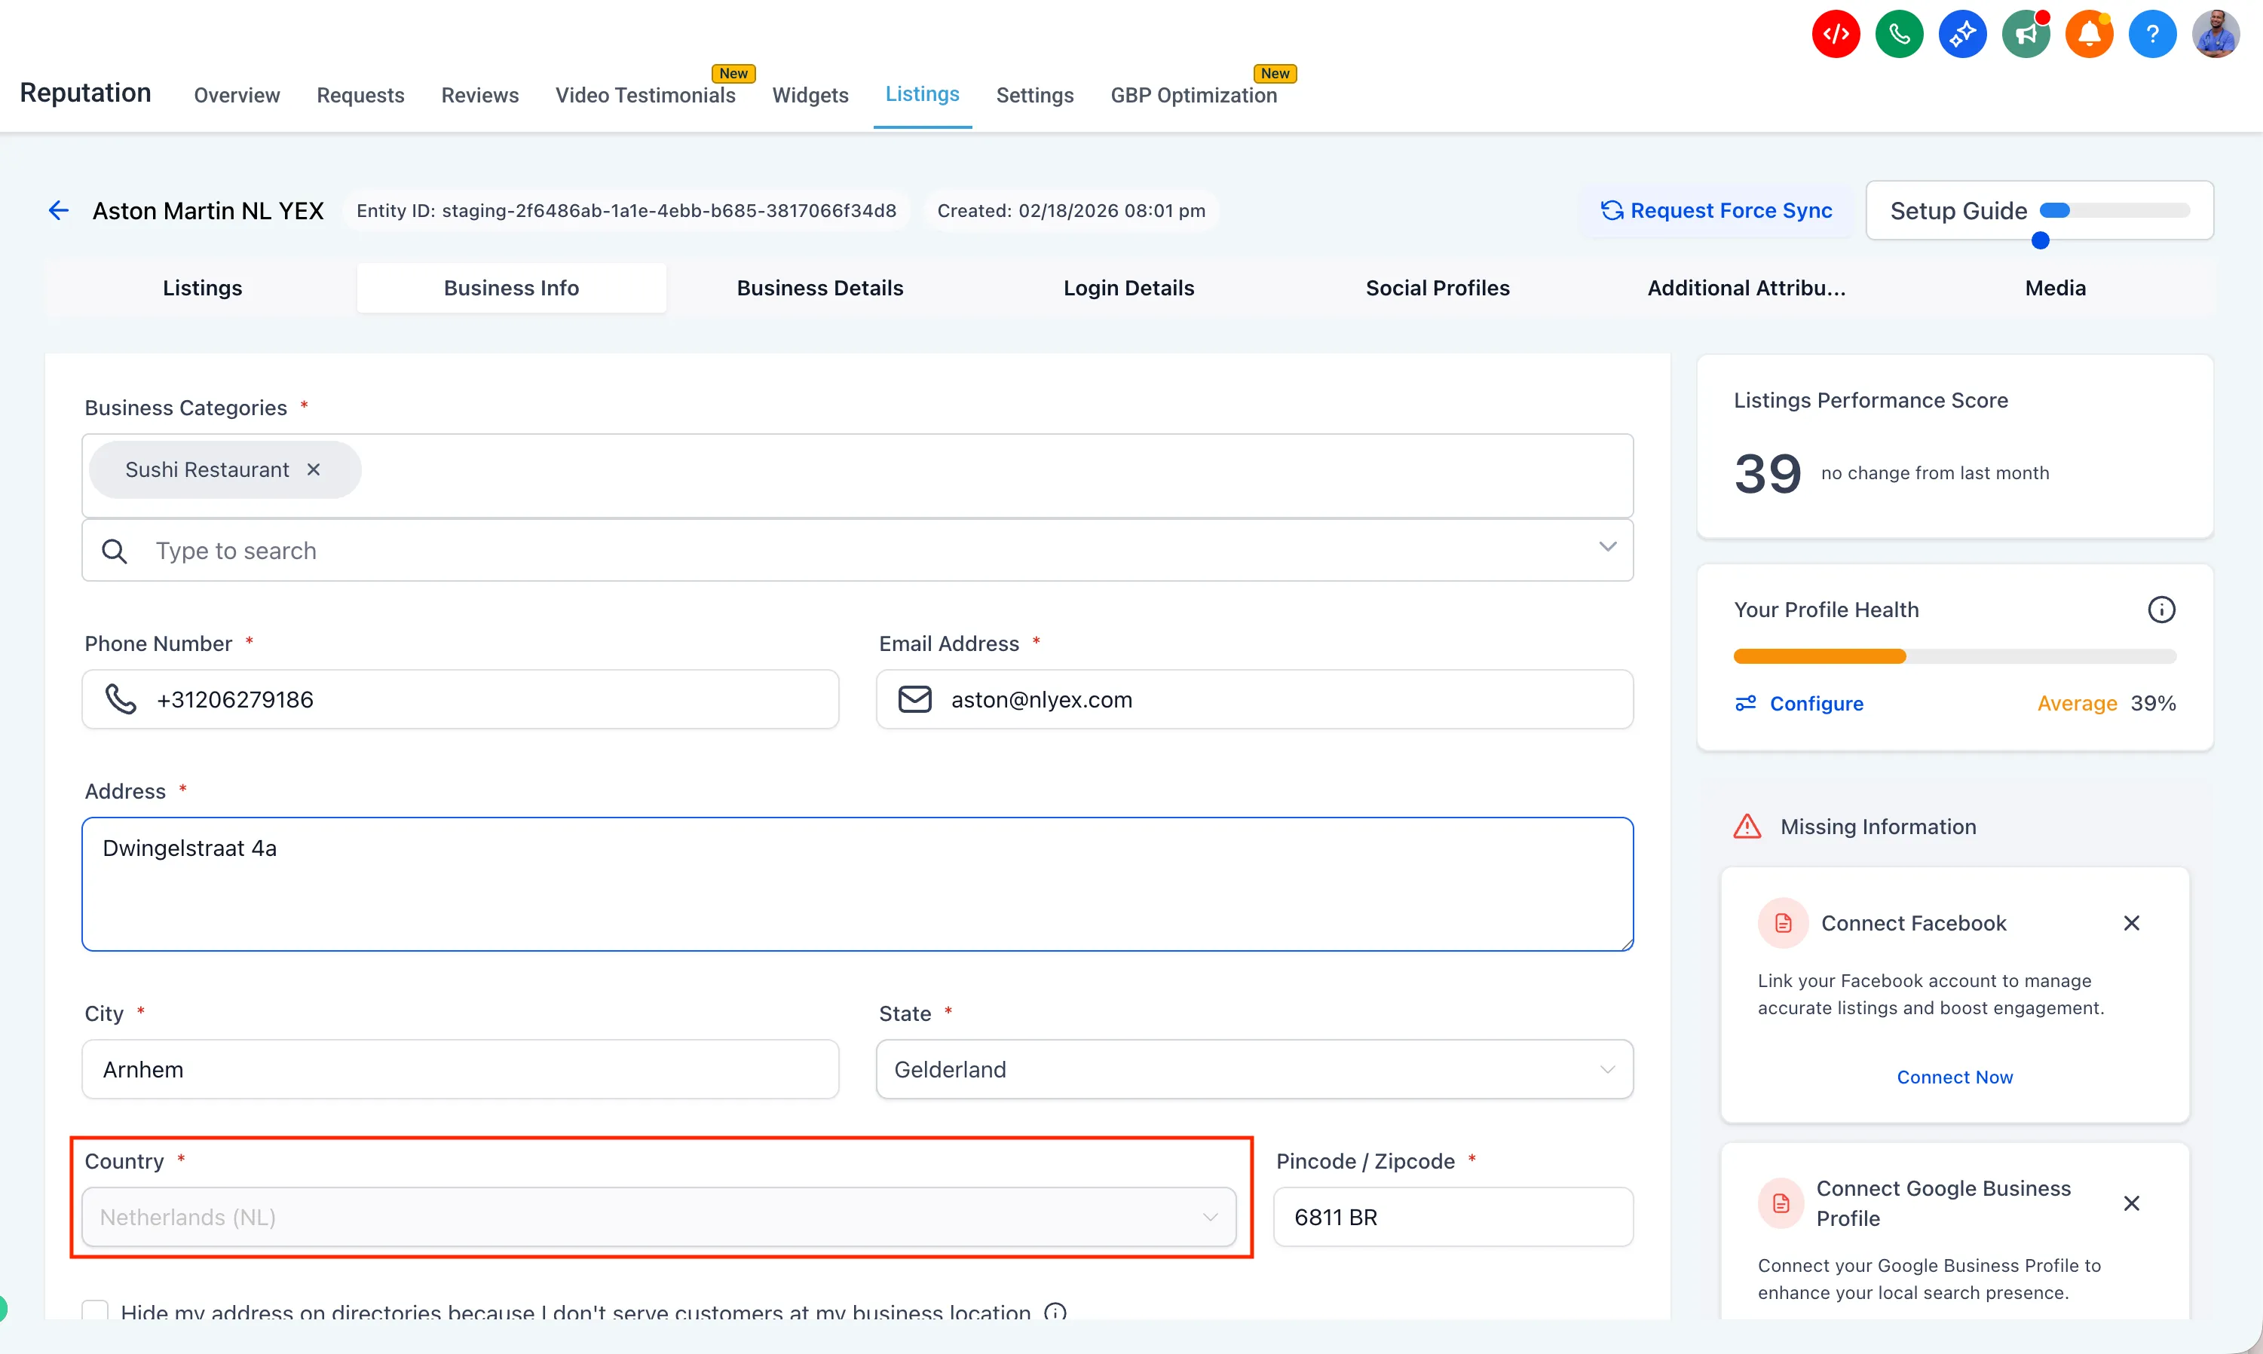This screenshot has width=2263, height=1354.
Task: Click the back arrow beside Aston Martin NL YEX
Action: point(59,211)
